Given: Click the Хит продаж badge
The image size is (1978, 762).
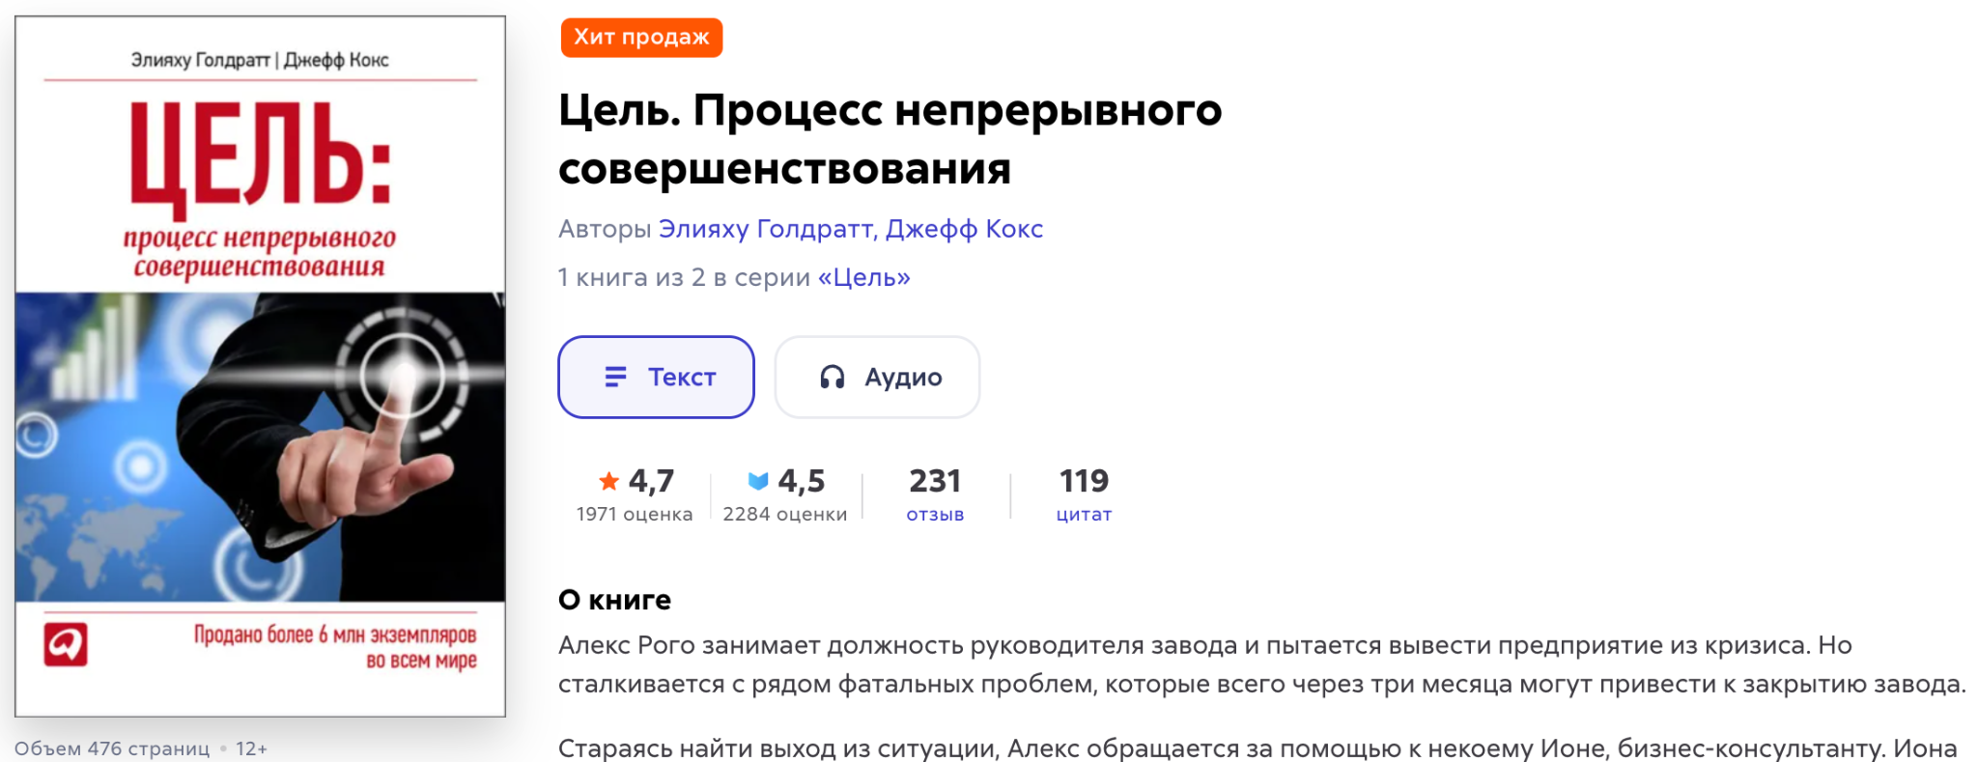Looking at the screenshot, I should pos(641,38).
